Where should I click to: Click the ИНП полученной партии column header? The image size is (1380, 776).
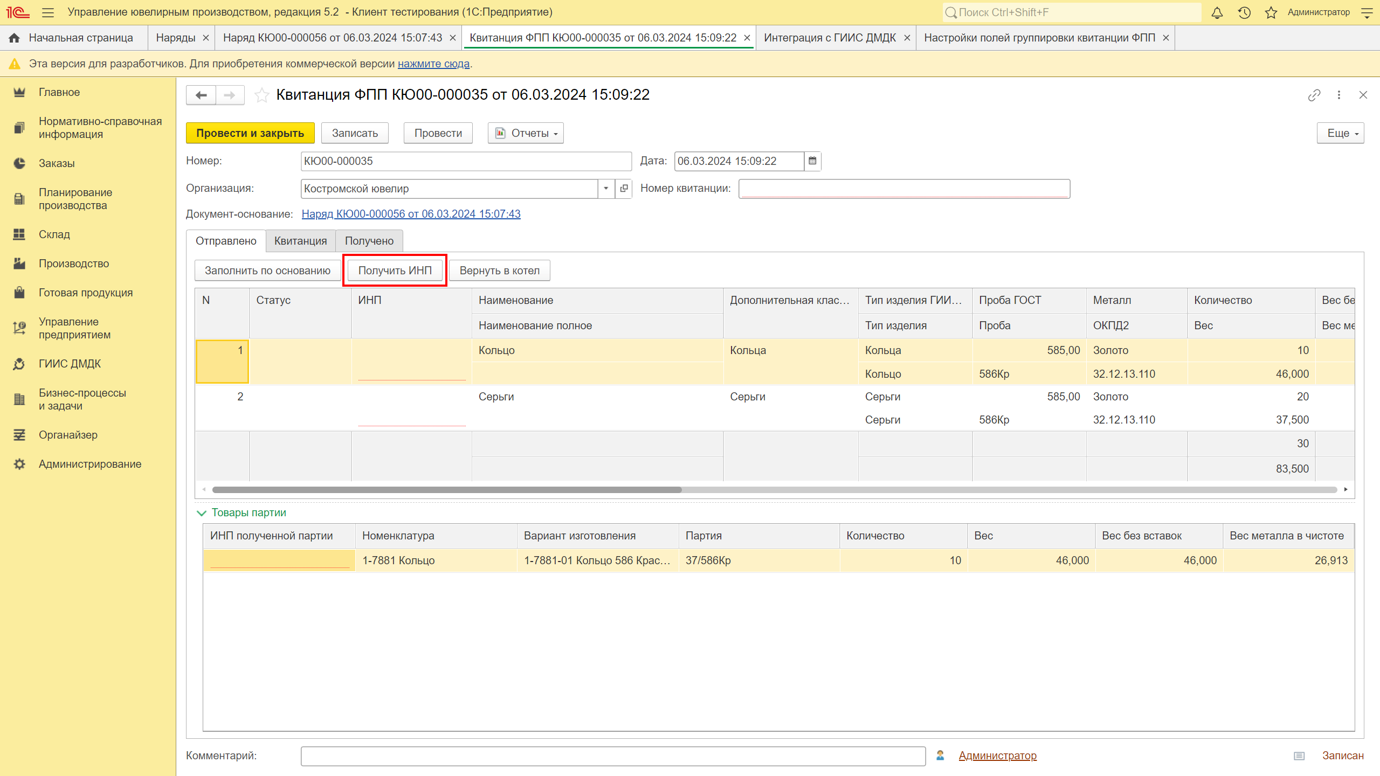(x=279, y=536)
